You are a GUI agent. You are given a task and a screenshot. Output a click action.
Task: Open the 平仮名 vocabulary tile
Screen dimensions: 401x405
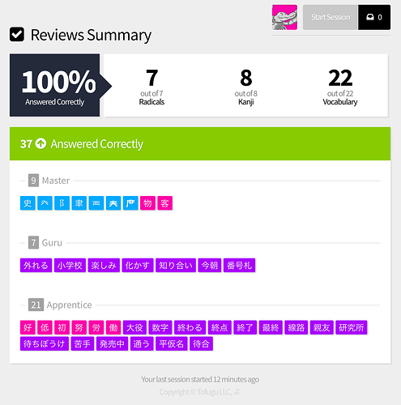(172, 343)
